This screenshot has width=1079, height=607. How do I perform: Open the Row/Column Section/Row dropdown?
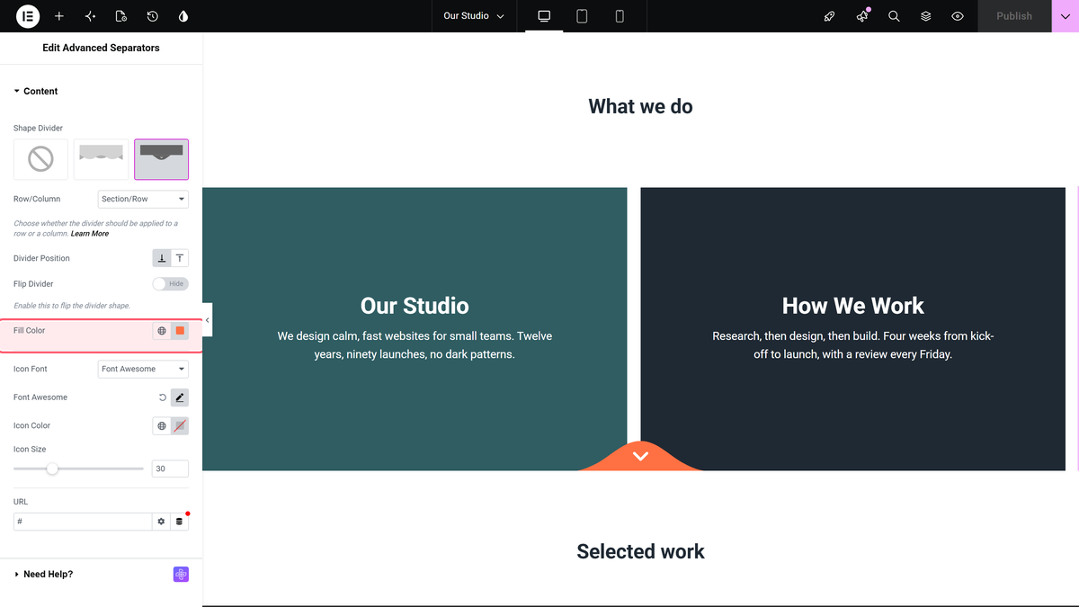click(143, 199)
